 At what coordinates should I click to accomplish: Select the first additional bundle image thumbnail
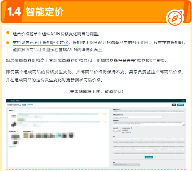tap(26, 135)
